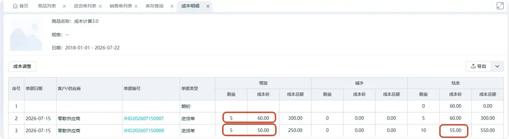Click the 客户/供应商 column header
This screenshot has height=139, width=509.
pyautogui.click(x=69, y=89)
